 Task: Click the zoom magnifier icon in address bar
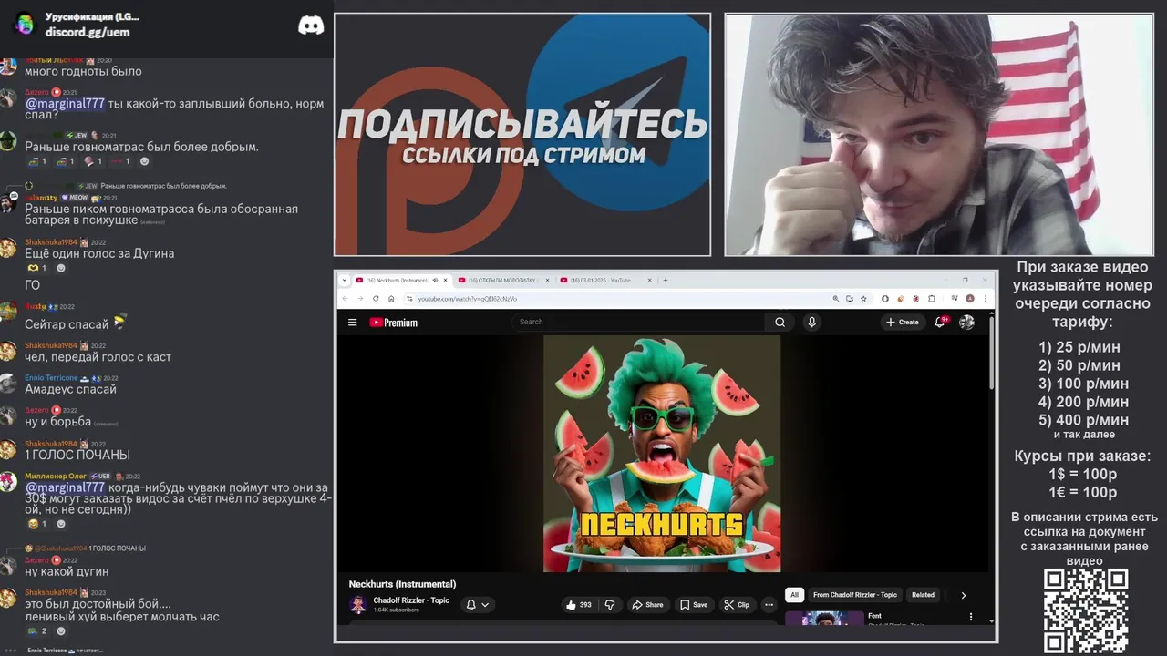pos(836,299)
